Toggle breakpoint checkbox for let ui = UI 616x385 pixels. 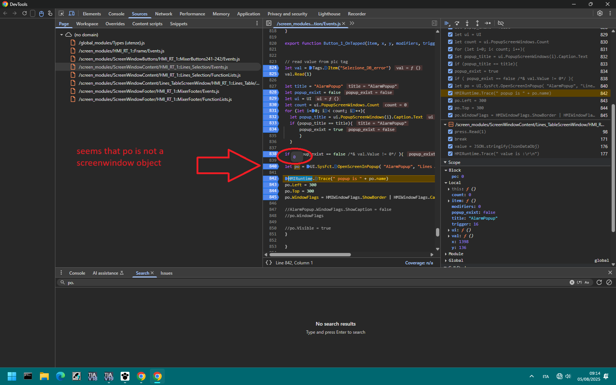coord(450,34)
